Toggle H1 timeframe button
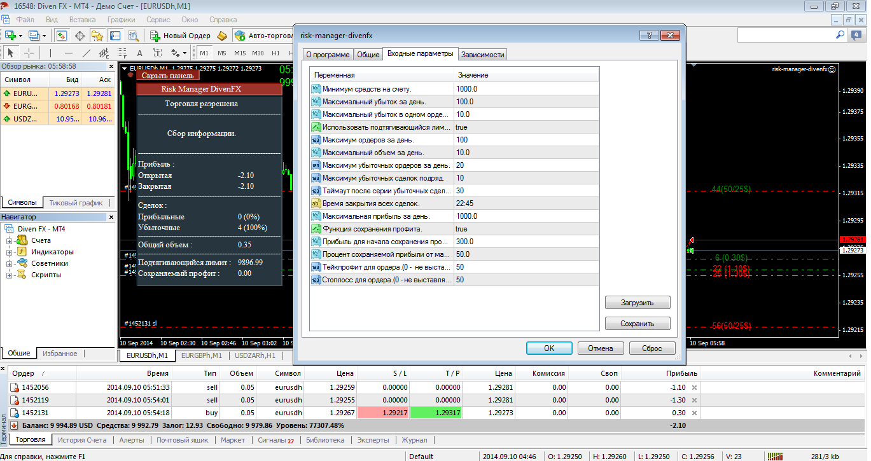Viewport: 871px width, 461px height. [275, 53]
